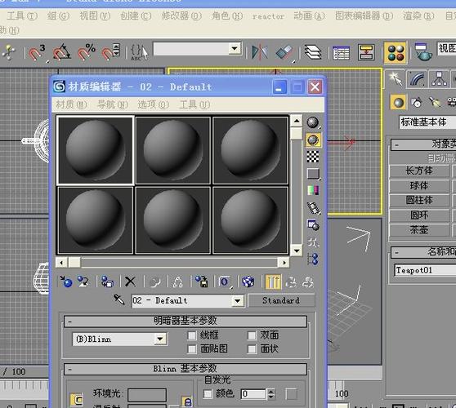
Task: Enable the self-illumination 颜色 checkbox
Action: 208,394
